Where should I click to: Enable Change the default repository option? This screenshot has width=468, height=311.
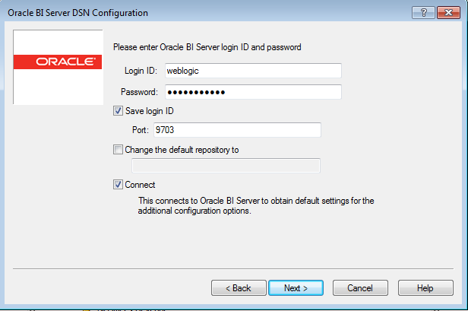(x=118, y=150)
